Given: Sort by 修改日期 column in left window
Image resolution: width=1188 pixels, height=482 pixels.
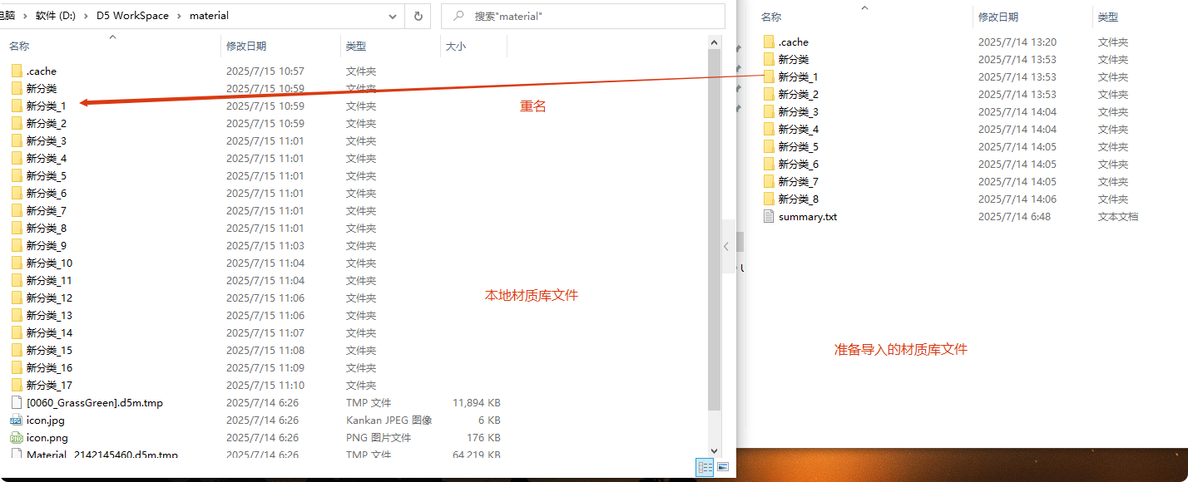Looking at the screenshot, I should 246,47.
